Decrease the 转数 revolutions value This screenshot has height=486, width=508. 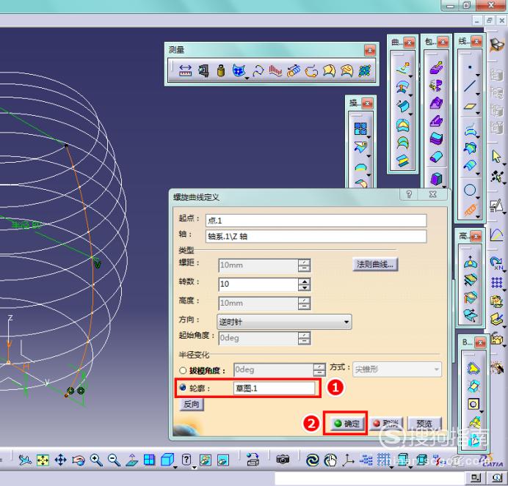[304, 287]
